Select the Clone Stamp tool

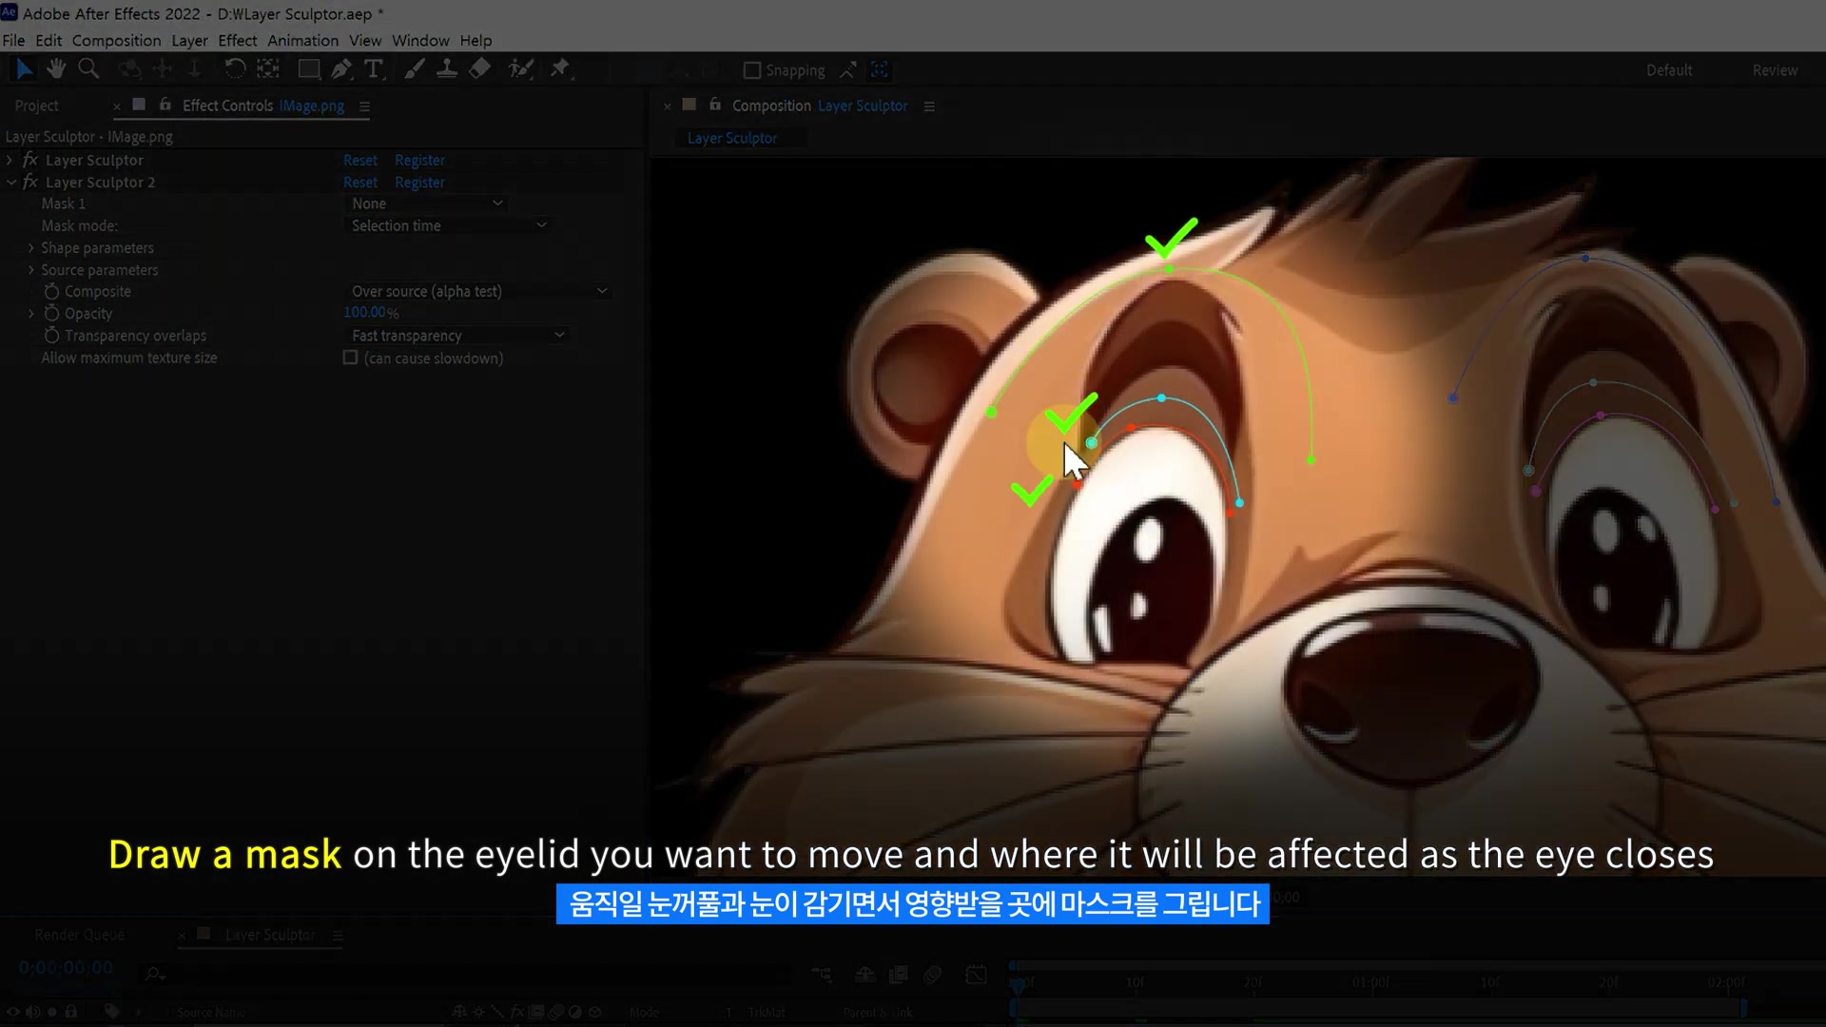(x=446, y=68)
